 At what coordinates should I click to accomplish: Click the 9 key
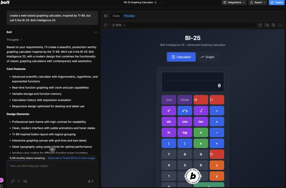[x=201, y=154]
